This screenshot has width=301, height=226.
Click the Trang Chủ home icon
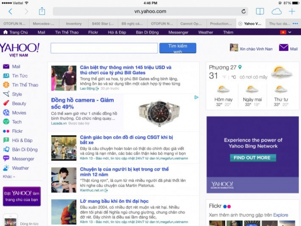pyautogui.click(x=6, y=32)
